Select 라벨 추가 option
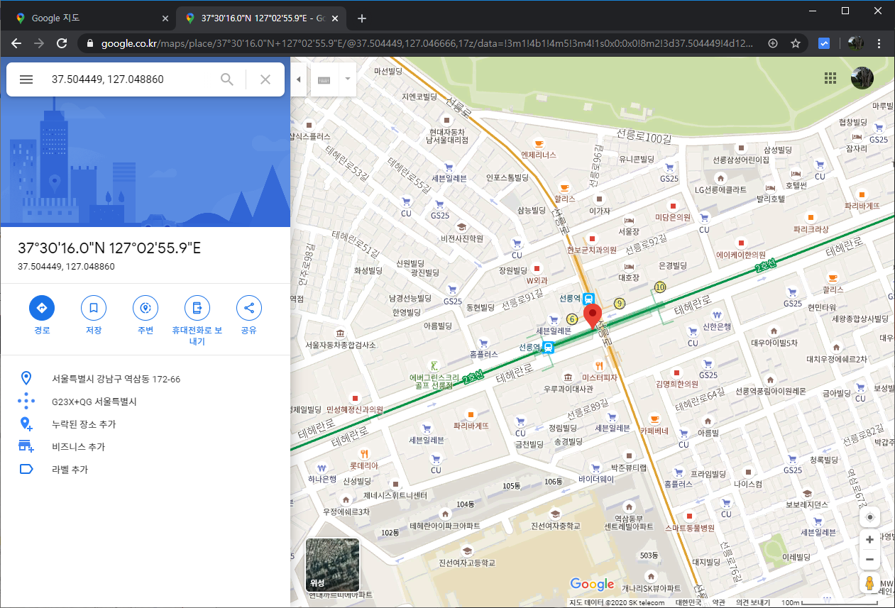 tap(70, 470)
